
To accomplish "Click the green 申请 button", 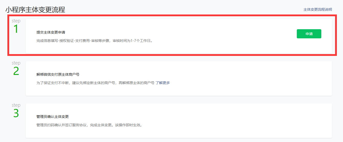I will pos(309,34).
